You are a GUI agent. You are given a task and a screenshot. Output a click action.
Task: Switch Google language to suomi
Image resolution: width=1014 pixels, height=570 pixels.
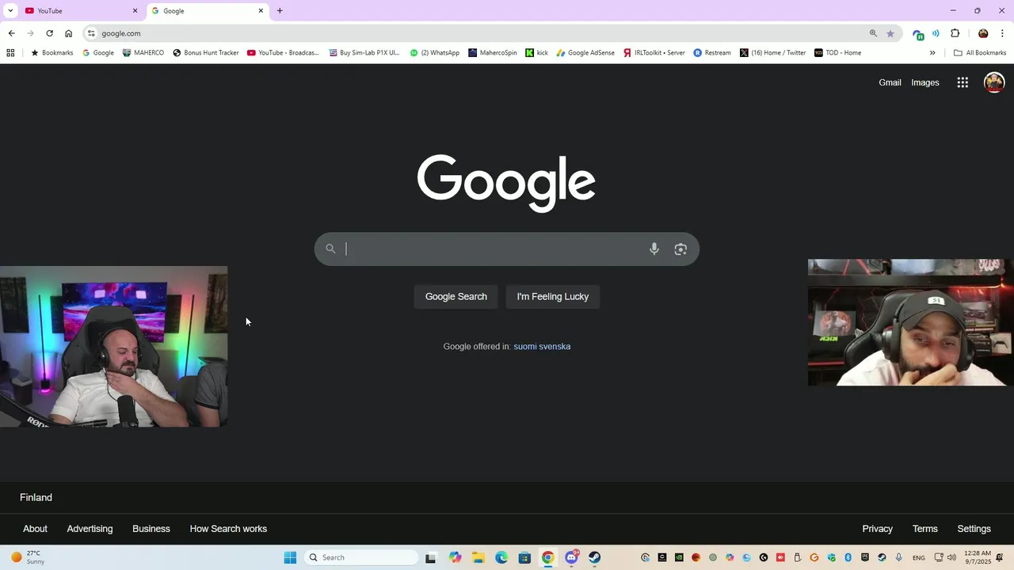pyautogui.click(x=525, y=346)
